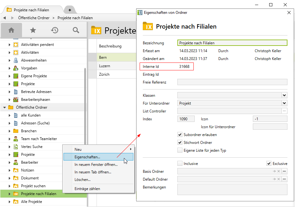Toggle the Inclusive checkbox
295x207 pixels.
coord(180,163)
